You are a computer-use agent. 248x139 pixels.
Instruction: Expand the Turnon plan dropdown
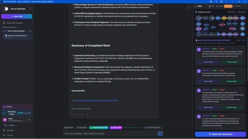tap(17, 107)
